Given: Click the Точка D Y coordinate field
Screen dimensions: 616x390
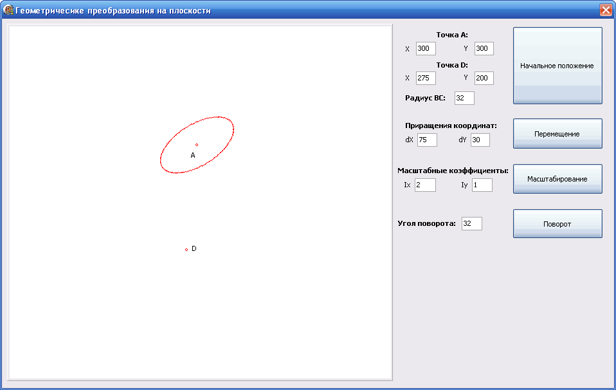Looking at the screenshot, I should tap(484, 78).
